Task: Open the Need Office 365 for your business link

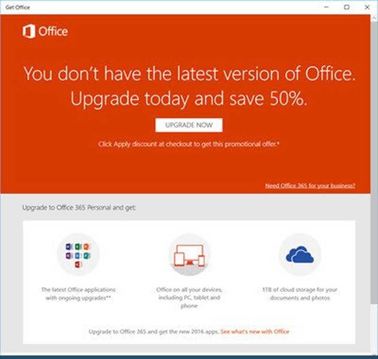Action: 310,186
